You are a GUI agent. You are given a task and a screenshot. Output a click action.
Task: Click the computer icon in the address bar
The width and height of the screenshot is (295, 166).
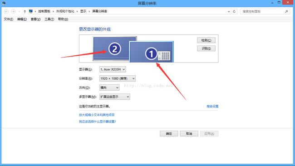pyautogui.click(x=31, y=11)
